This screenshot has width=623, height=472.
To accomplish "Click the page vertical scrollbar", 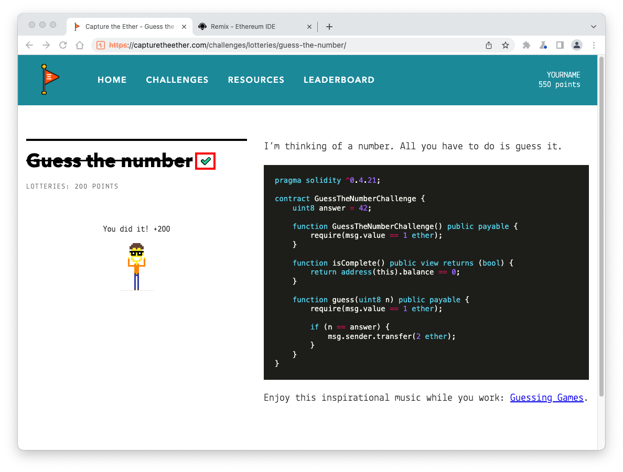I will [x=601, y=226].
